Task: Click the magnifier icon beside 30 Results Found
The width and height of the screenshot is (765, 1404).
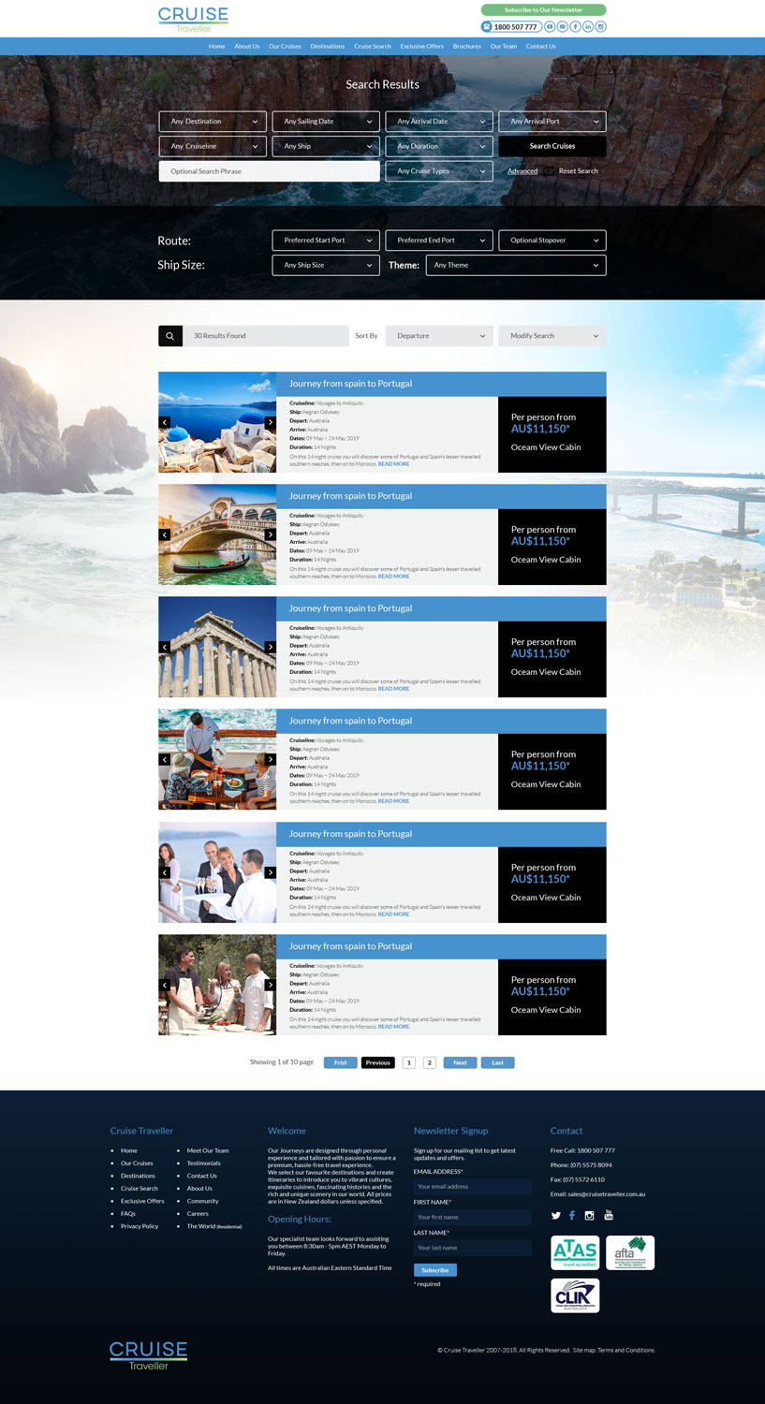Action: 169,335
